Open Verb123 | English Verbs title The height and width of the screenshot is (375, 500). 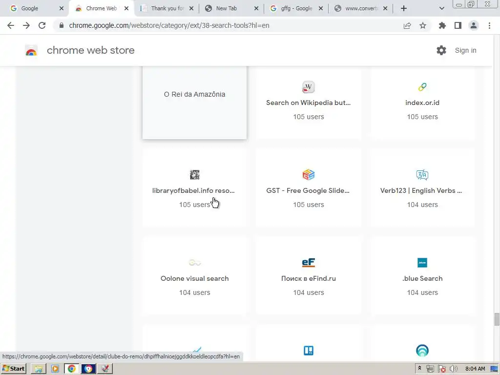coord(421,191)
